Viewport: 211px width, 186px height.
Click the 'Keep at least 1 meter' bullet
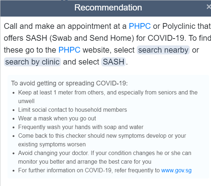click(x=108, y=97)
